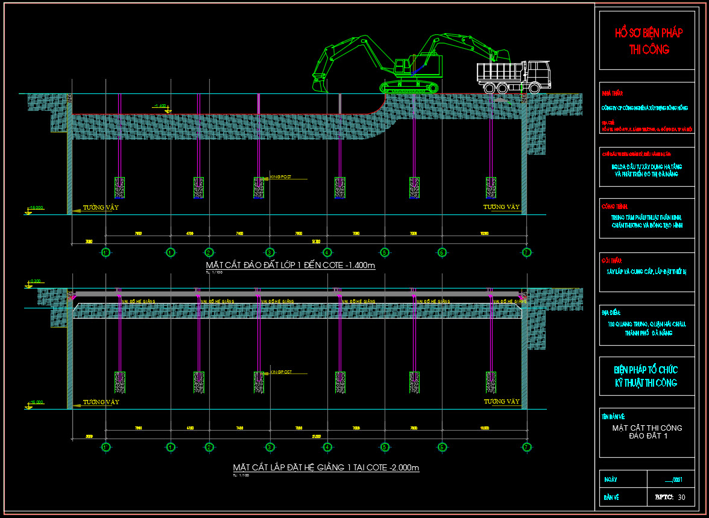Image resolution: width=709 pixels, height=518 pixels.
Task: Click axis bubble 7 under the excavation section
Action: pyautogui.click(x=526, y=252)
